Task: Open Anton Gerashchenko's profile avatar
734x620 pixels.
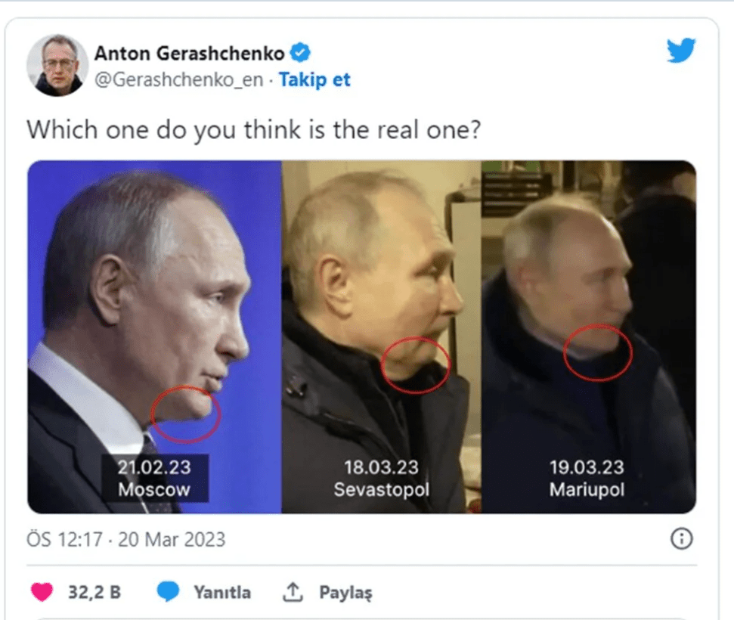Action: [x=57, y=66]
